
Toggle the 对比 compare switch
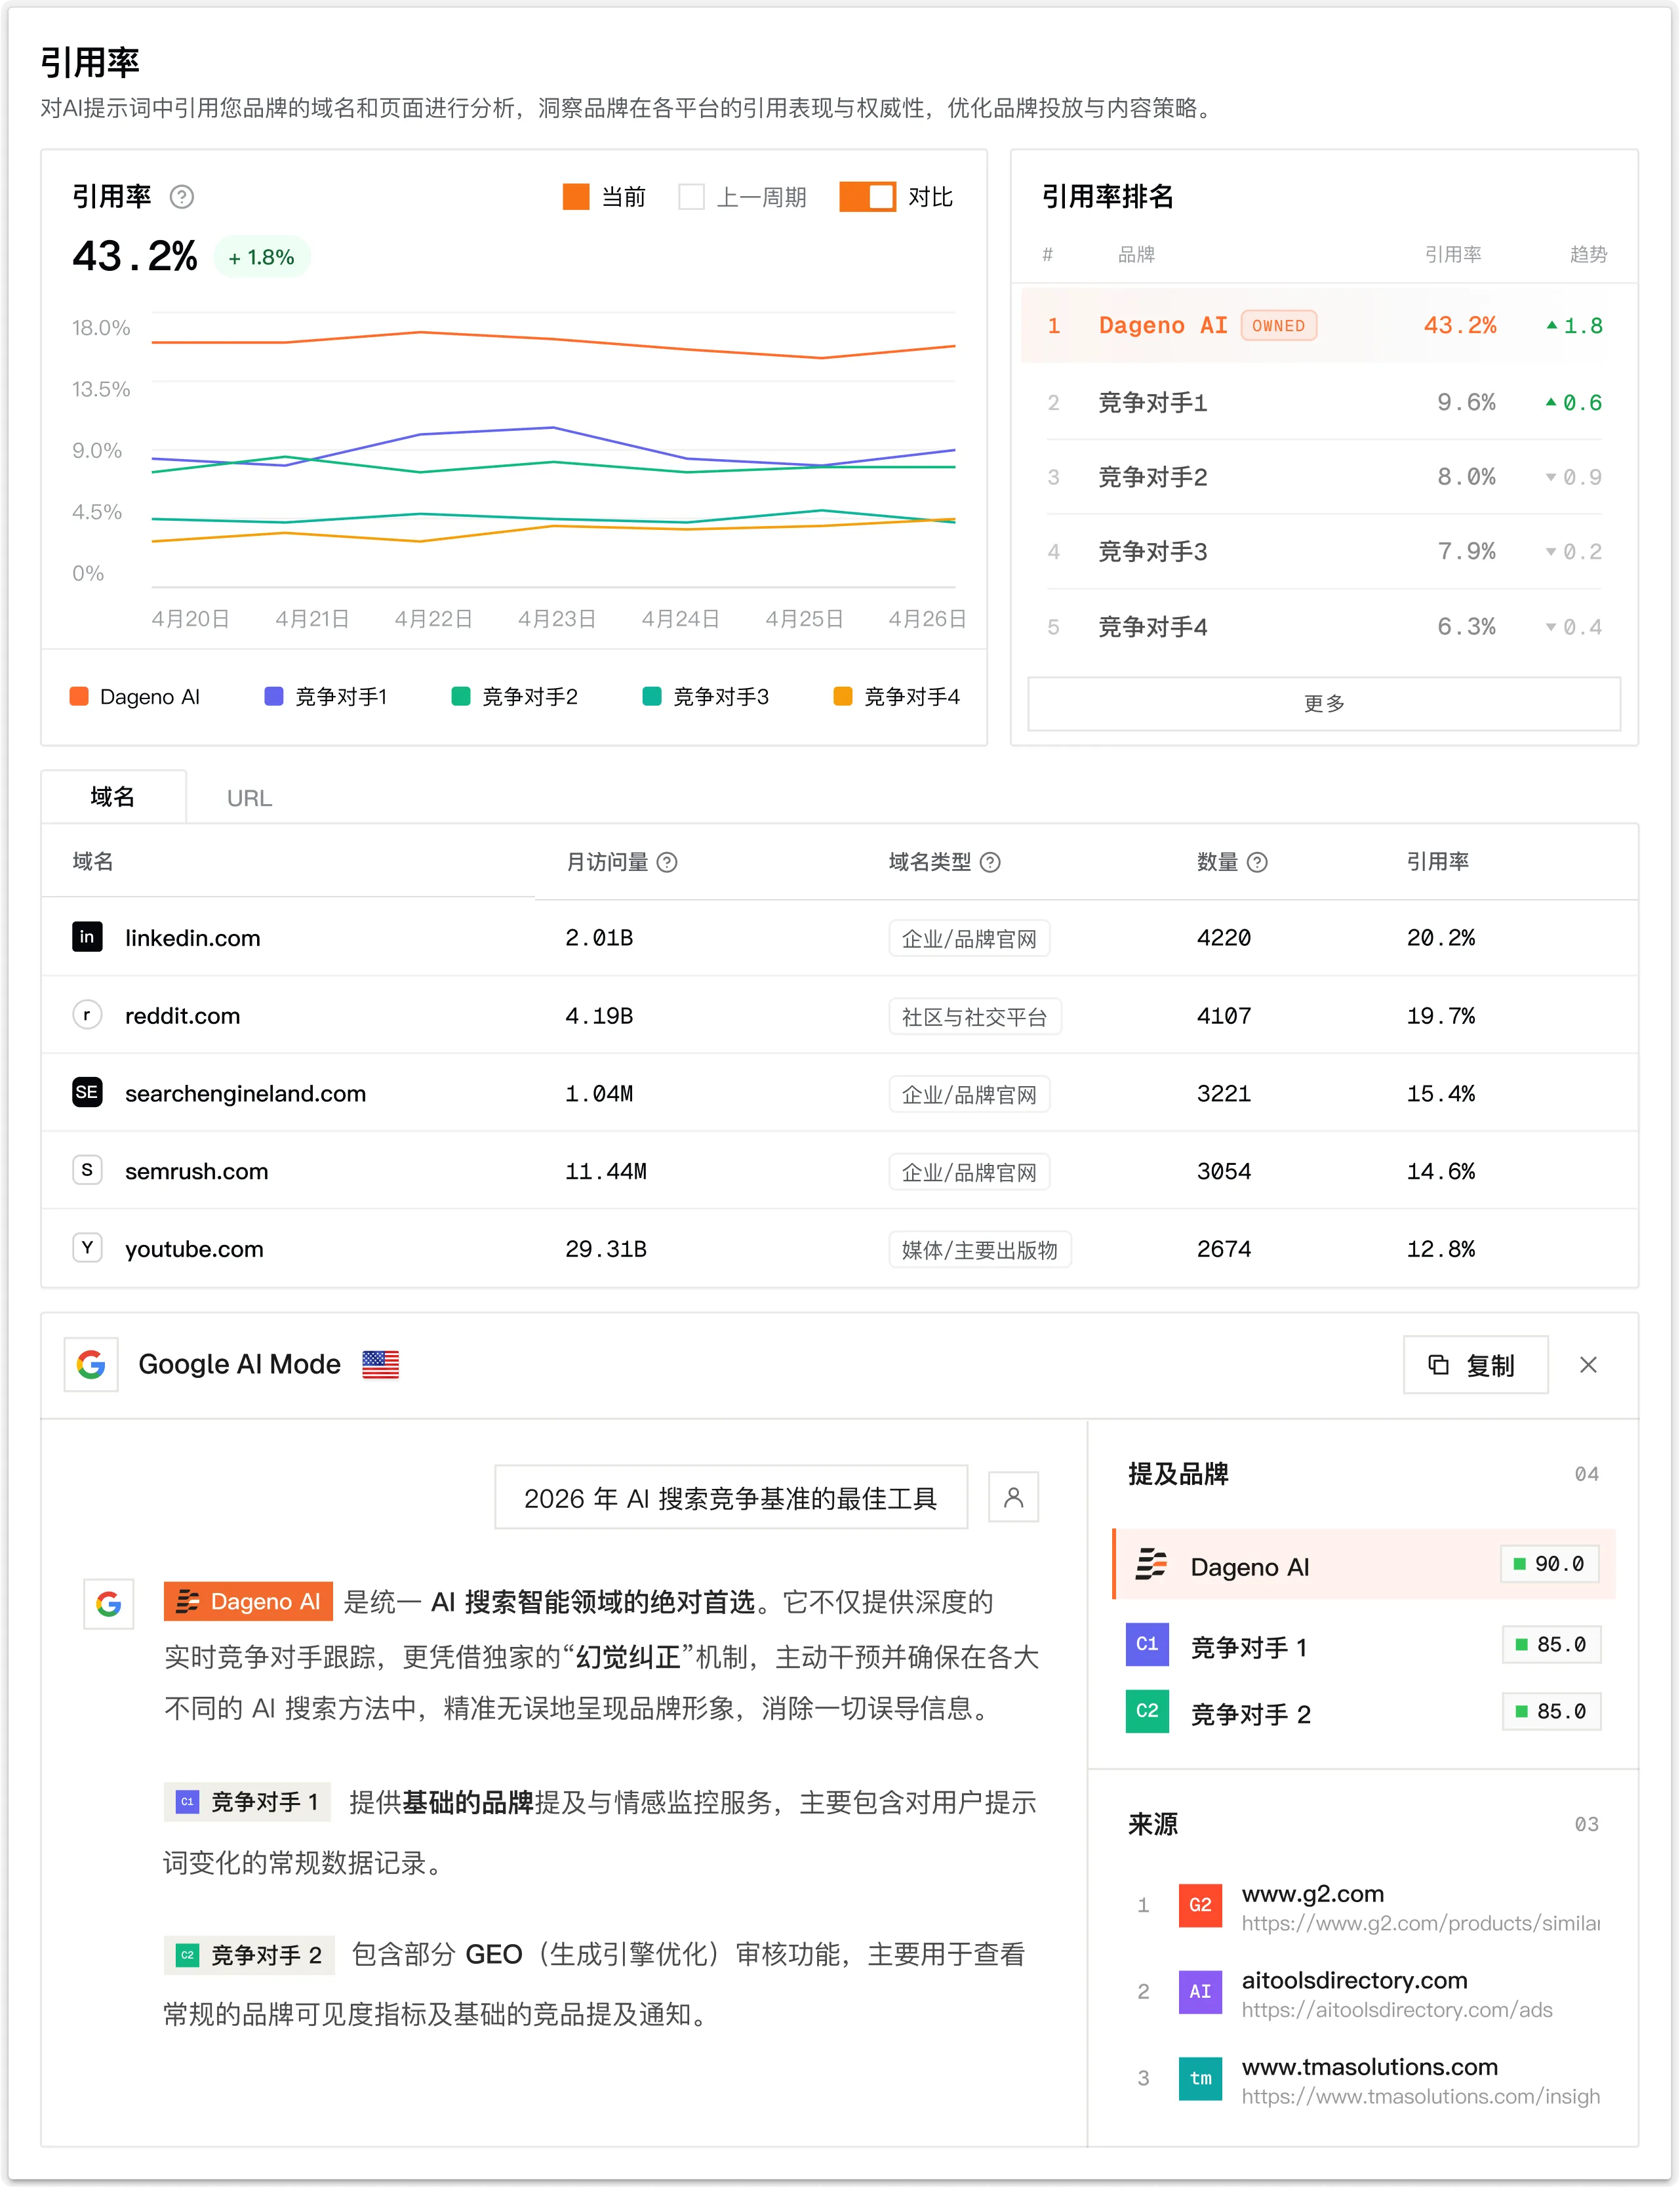867,197
